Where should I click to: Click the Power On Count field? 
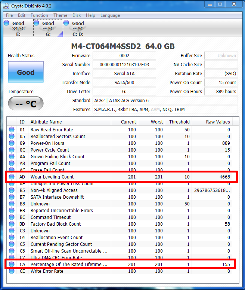pos(221,82)
